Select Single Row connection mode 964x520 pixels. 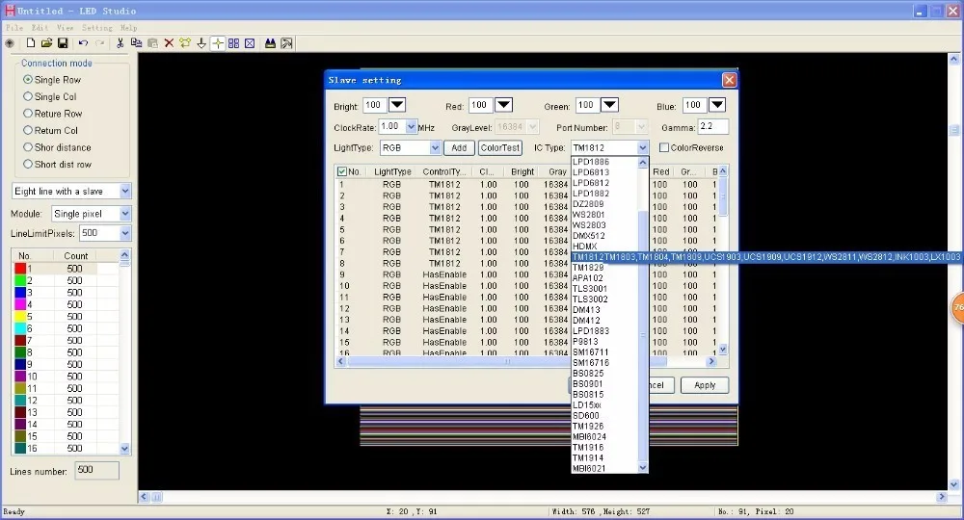pyautogui.click(x=28, y=79)
